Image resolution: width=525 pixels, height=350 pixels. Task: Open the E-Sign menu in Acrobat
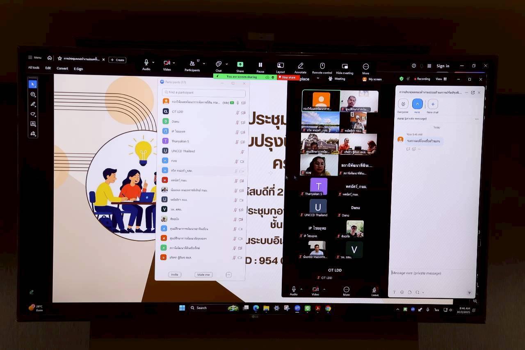(78, 69)
